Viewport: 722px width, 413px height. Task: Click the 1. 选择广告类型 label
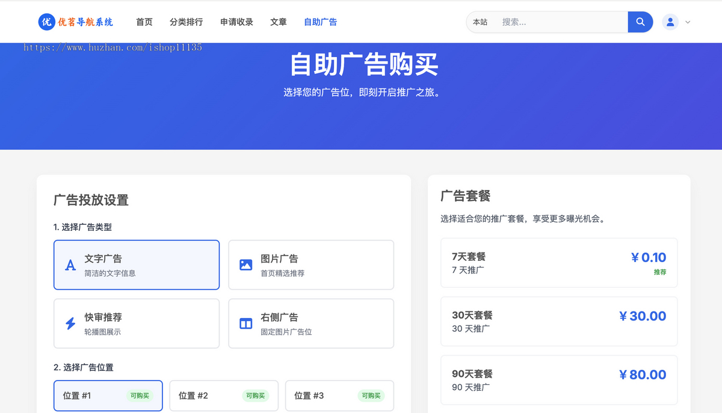(x=82, y=227)
